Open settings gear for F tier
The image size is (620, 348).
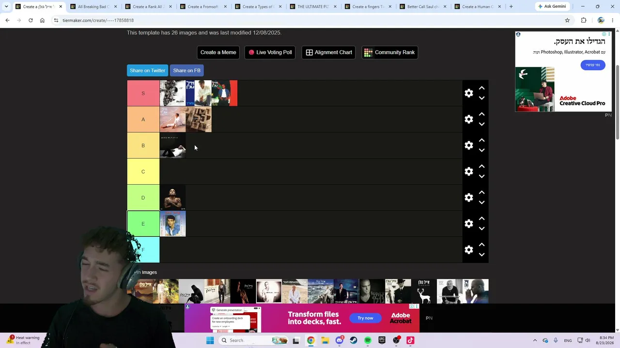(468, 250)
